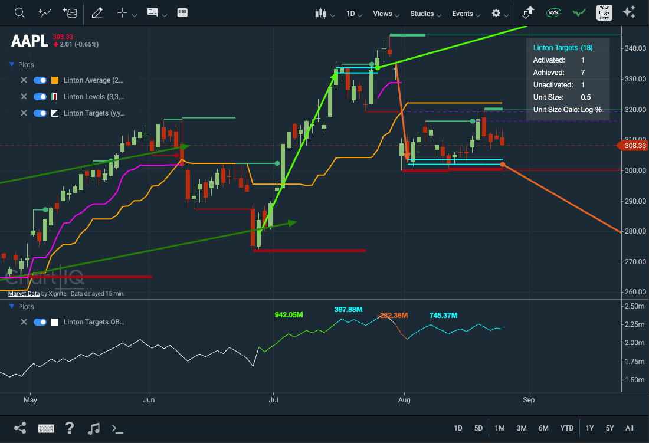Select the YTD range button
Image resolution: width=649 pixels, height=443 pixels.
pos(566,428)
